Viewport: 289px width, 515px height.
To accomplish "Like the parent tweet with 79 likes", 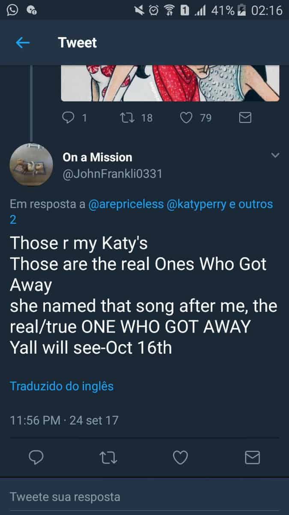I will (186, 118).
